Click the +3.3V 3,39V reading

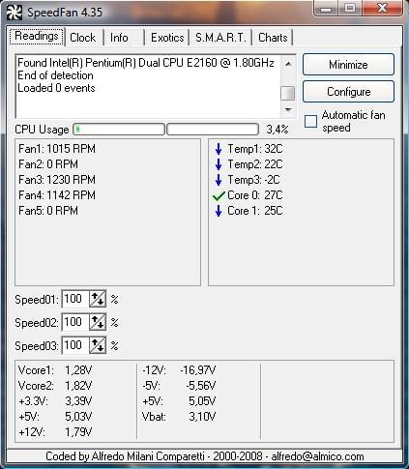point(55,401)
